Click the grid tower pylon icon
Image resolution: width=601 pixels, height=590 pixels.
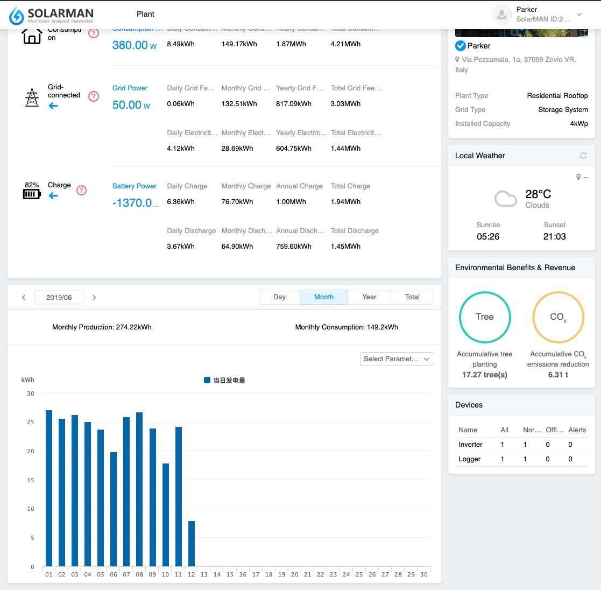click(x=32, y=97)
